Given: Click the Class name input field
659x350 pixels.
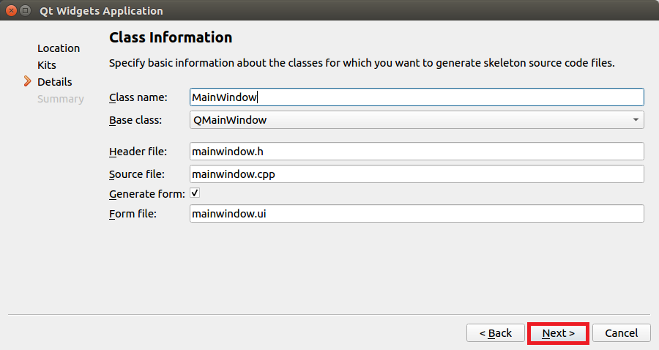Looking at the screenshot, I should point(417,97).
